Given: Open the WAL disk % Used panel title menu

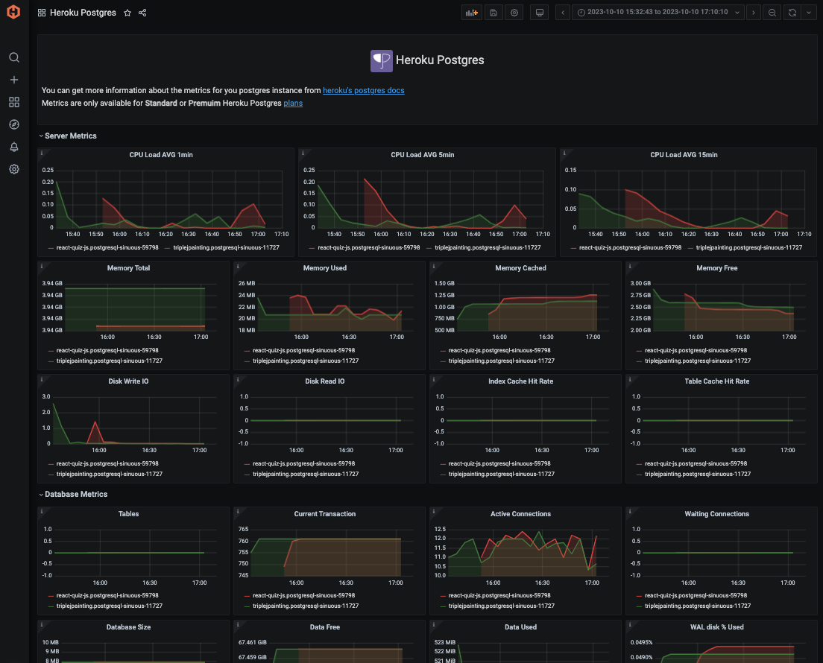Looking at the screenshot, I should tap(717, 627).
